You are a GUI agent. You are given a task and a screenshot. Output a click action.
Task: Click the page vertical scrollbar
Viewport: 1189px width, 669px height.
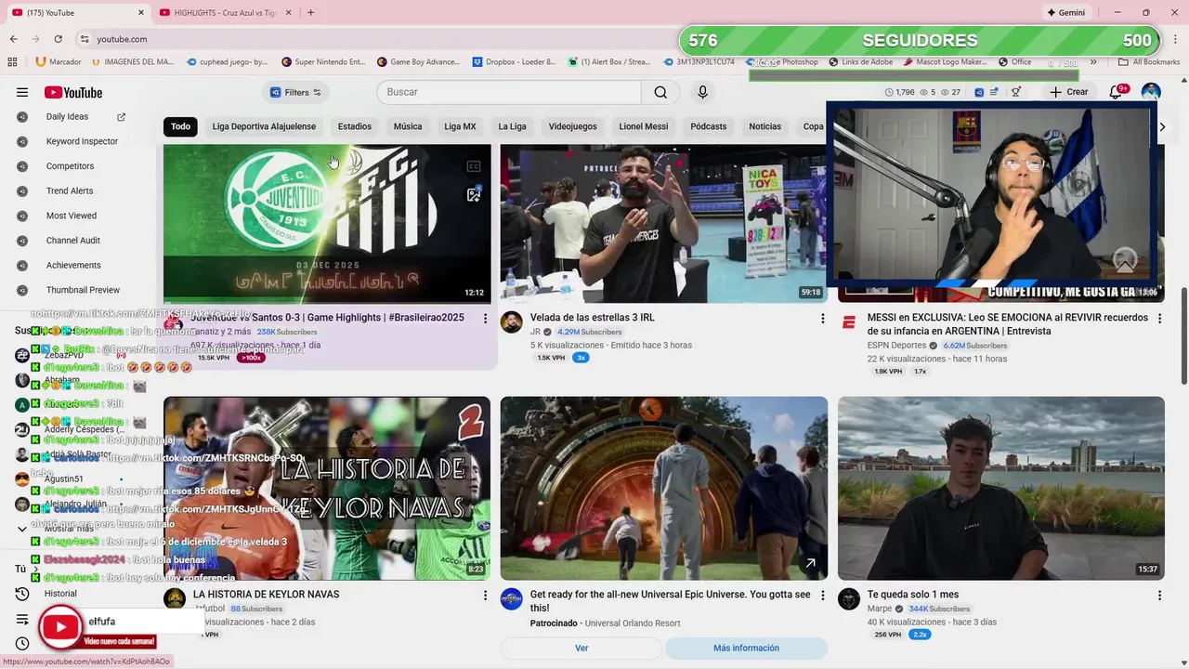1183,334
